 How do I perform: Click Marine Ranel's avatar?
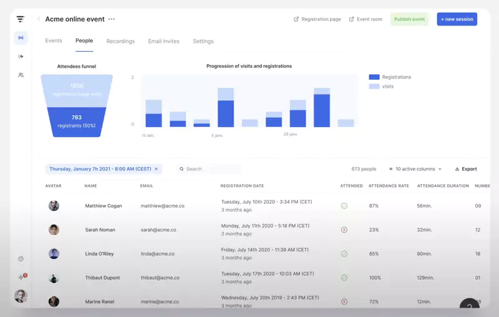(54, 301)
